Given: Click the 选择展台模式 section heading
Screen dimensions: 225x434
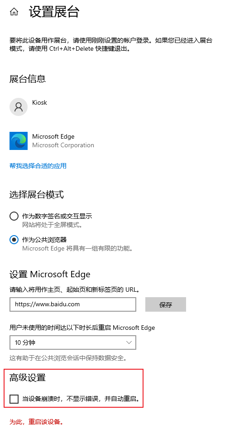Looking at the screenshot, I should click(x=37, y=195).
